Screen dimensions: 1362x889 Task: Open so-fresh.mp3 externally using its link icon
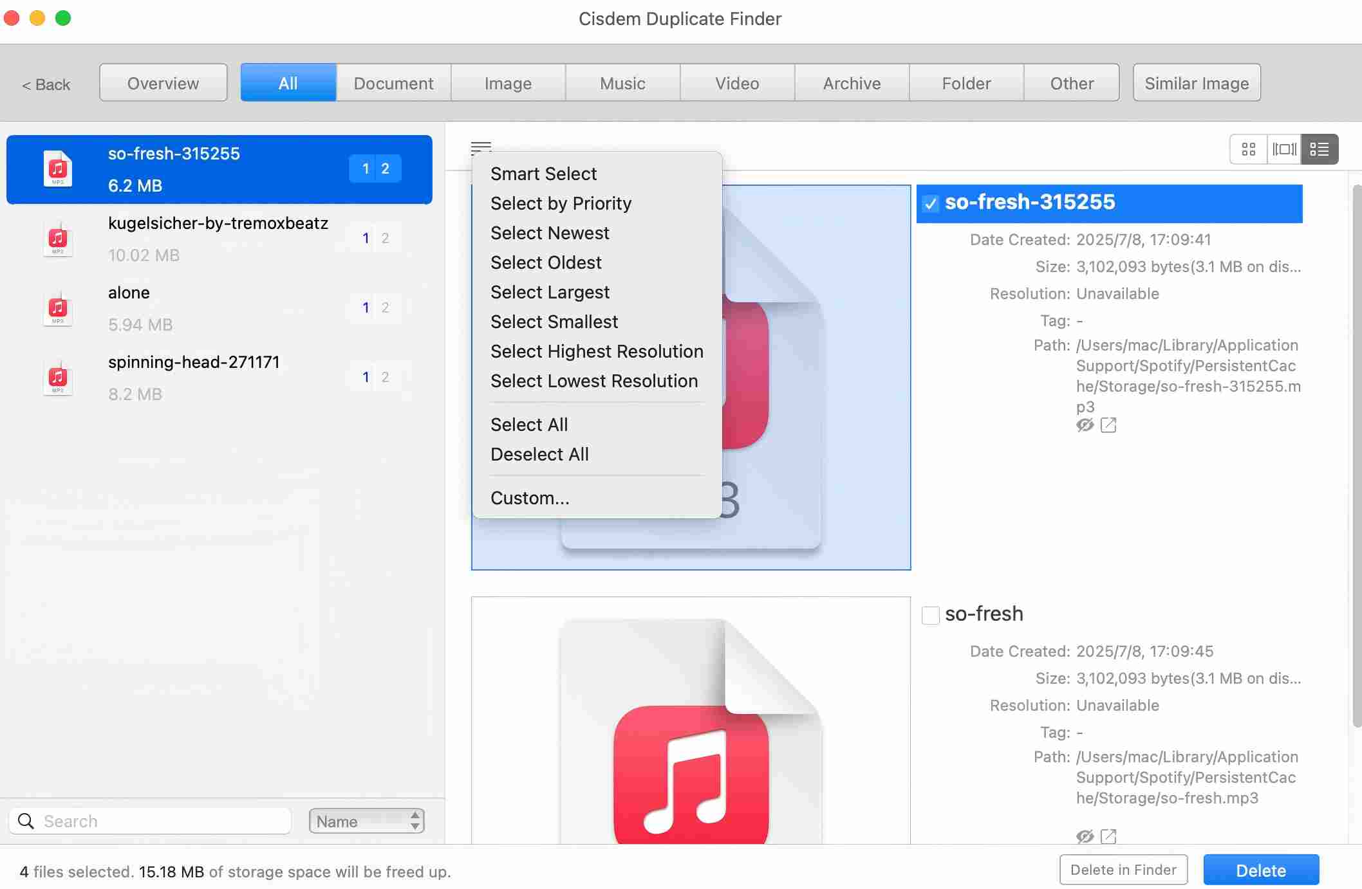click(1108, 836)
